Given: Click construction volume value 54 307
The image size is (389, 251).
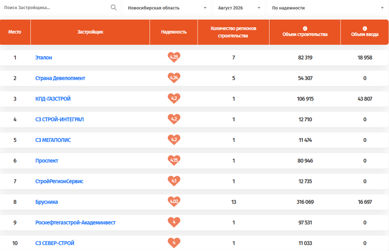Looking at the screenshot, I should pyautogui.click(x=305, y=78).
